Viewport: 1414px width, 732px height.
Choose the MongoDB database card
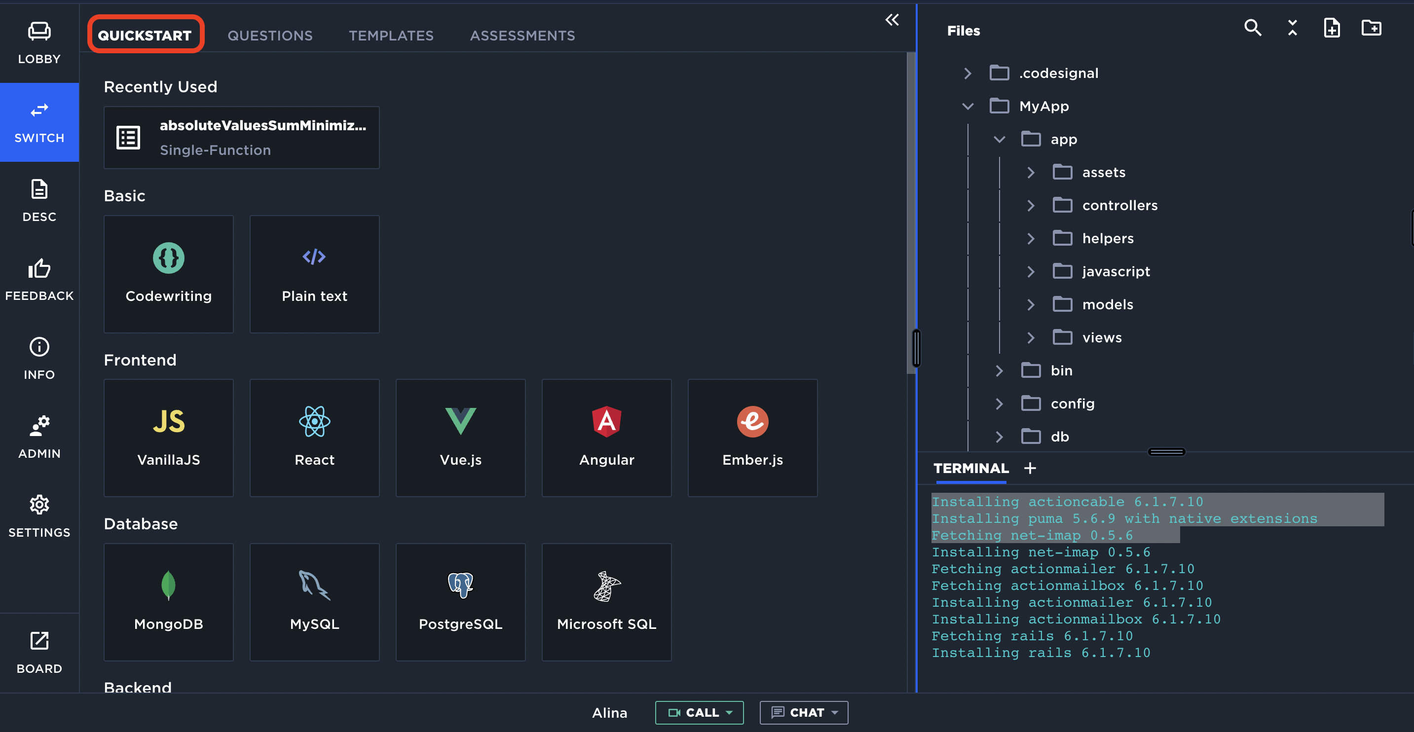(x=169, y=602)
